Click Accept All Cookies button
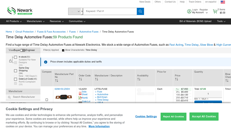This screenshot has height=130, width=231. pos(204,116)
